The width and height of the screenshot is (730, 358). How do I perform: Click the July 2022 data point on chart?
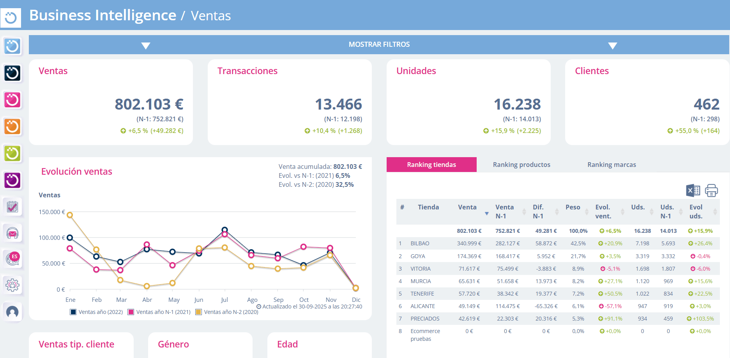pos(224,230)
